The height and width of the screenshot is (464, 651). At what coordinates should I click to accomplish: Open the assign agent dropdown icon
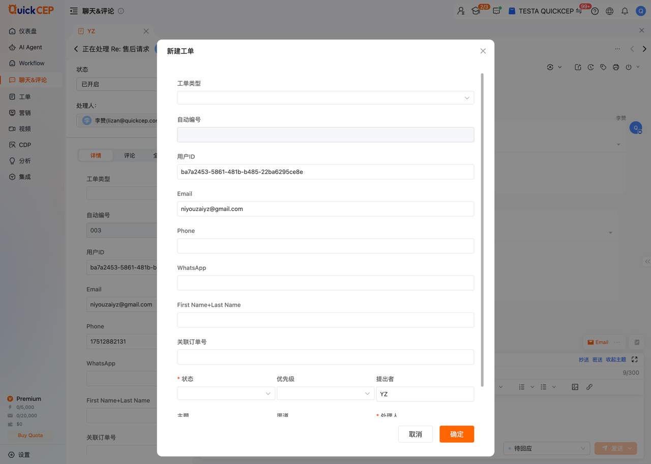[x=554, y=67]
